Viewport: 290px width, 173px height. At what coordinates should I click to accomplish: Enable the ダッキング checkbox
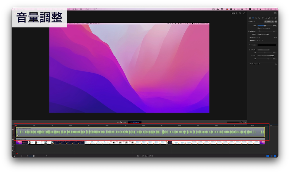pos(249,31)
